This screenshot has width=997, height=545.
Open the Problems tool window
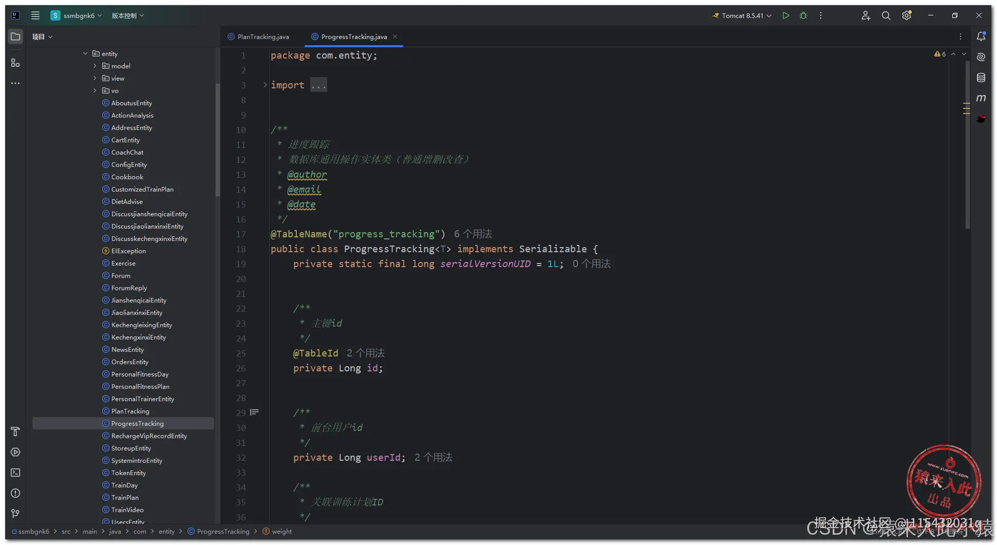[x=15, y=493]
